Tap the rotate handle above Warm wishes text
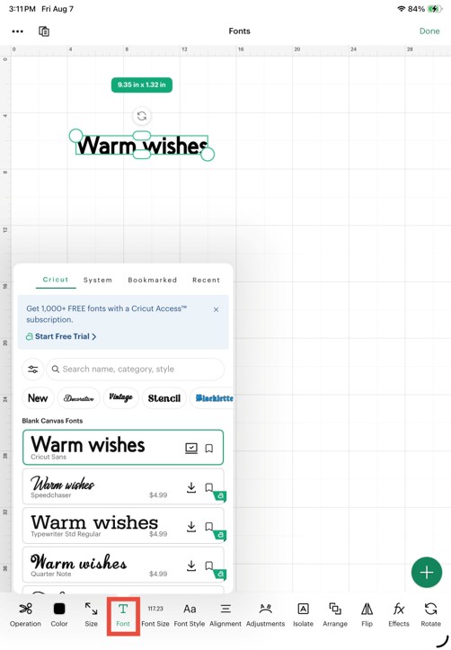Image resolution: width=451 pixels, height=650 pixels. [x=142, y=116]
